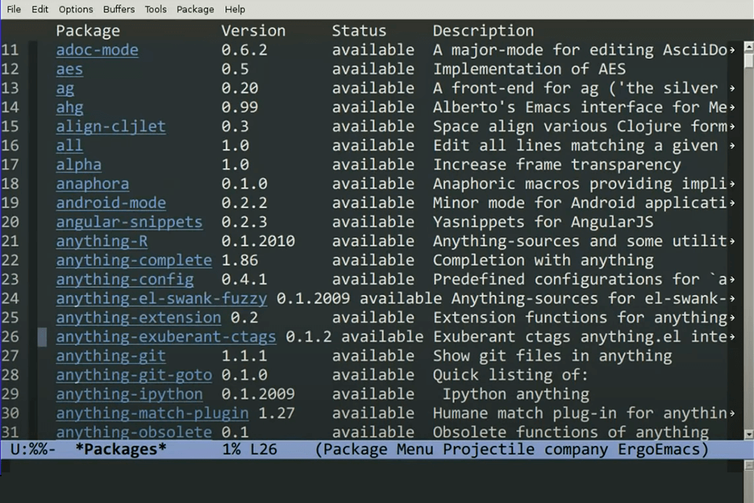Open the align-cljlet package entry
This screenshot has height=503, width=754.
click(x=111, y=127)
